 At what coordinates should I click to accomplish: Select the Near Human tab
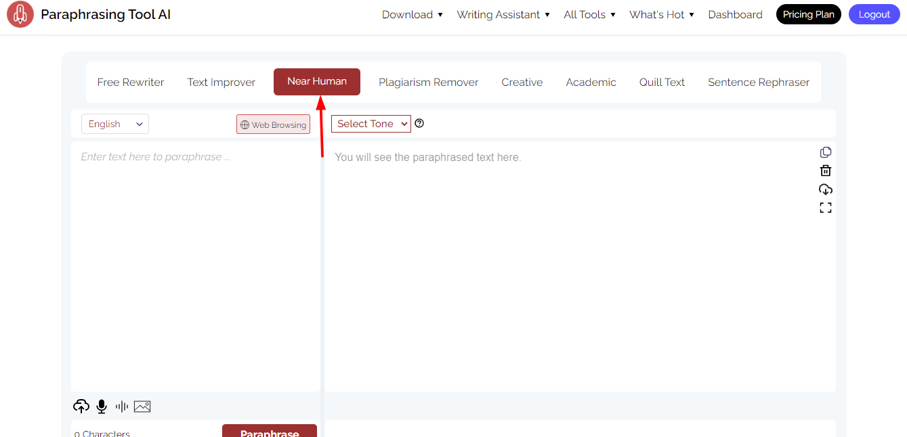pyautogui.click(x=317, y=81)
